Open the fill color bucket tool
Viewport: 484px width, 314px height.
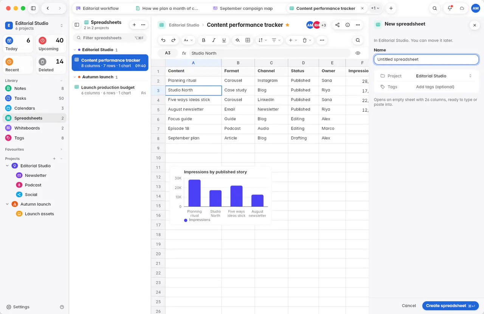pyautogui.click(x=237, y=40)
